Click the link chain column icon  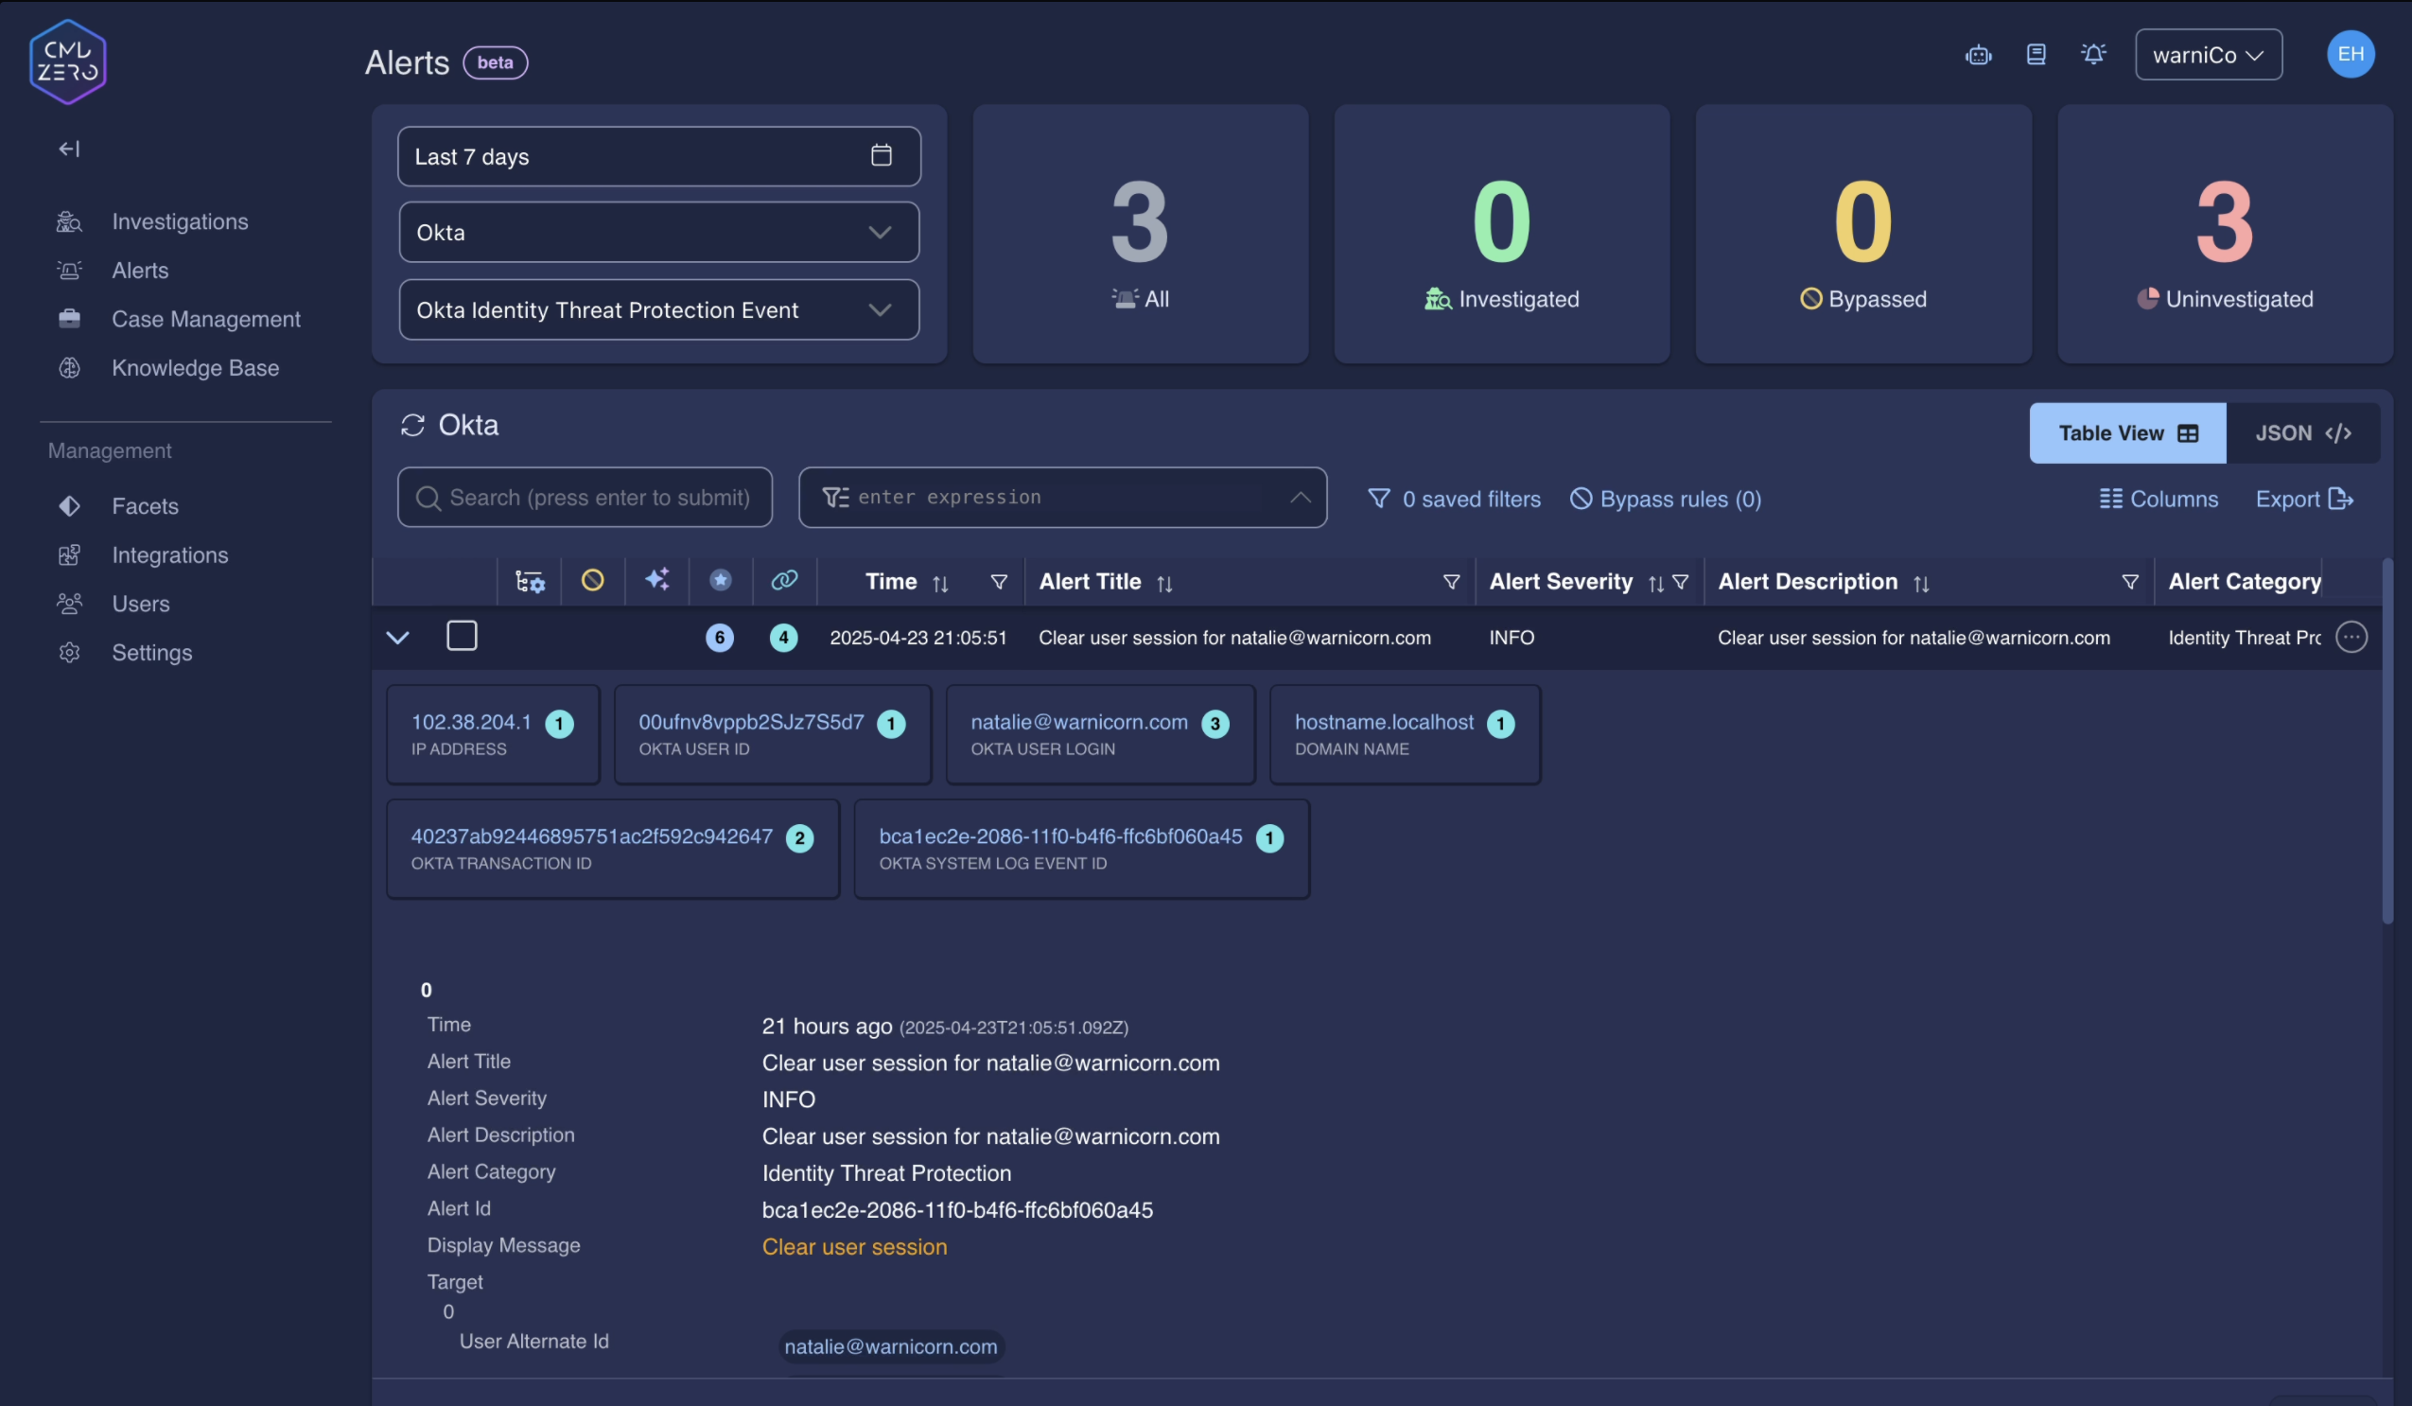(x=784, y=580)
